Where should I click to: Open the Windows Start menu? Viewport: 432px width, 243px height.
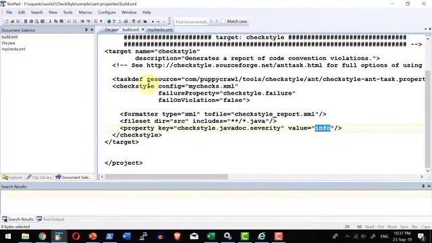(8, 236)
